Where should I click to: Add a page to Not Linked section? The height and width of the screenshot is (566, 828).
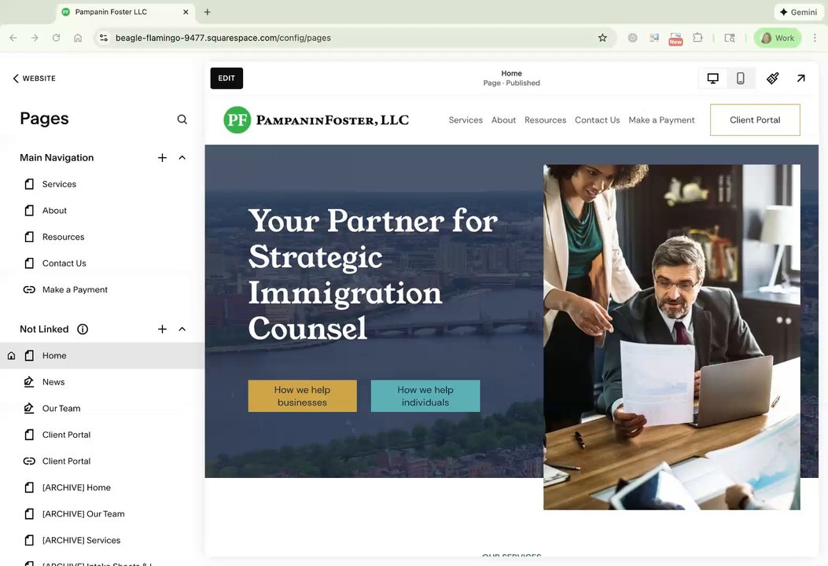coord(162,329)
